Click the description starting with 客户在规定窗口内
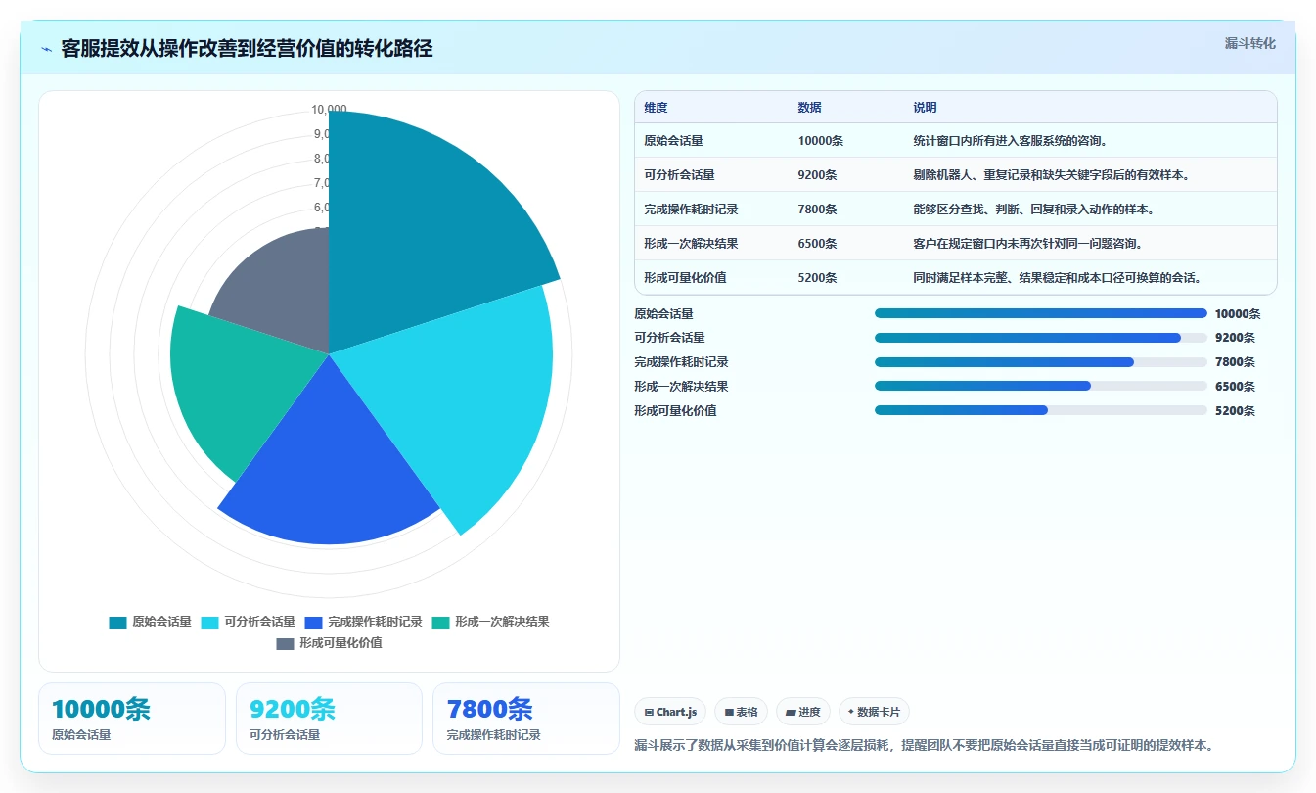This screenshot has height=793, width=1316. 1027,244
